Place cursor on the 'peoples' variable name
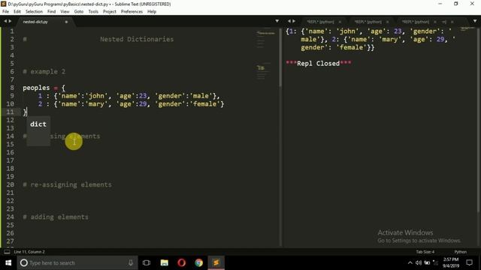 tap(36, 88)
